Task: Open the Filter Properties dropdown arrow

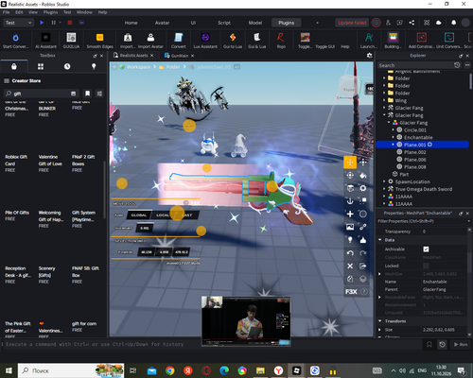Action: tap(468, 221)
